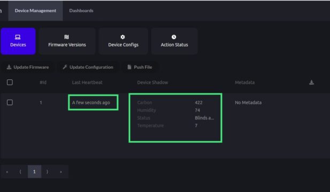The image size is (330, 192).
Task: Click the Metadata column header
Action: (x=245, y=83)
